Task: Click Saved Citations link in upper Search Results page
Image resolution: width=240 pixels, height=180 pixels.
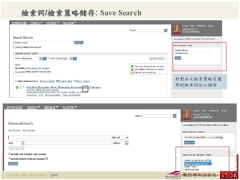Action: (x=191, y=31)
